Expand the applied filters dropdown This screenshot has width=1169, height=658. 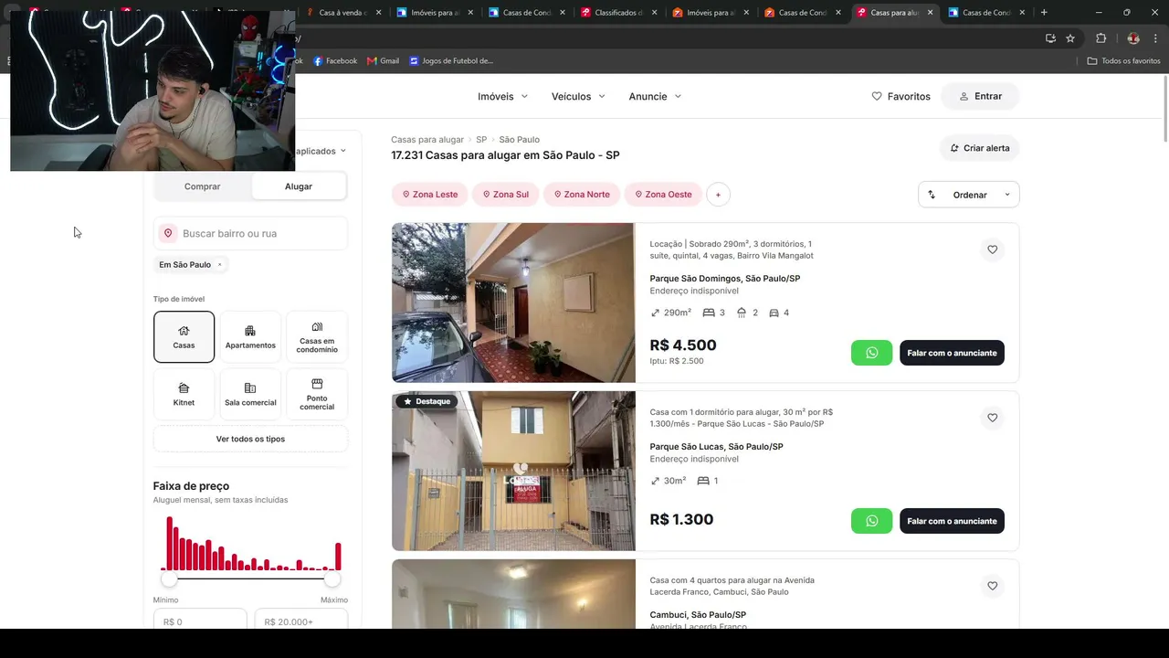(x=321, y=152)
